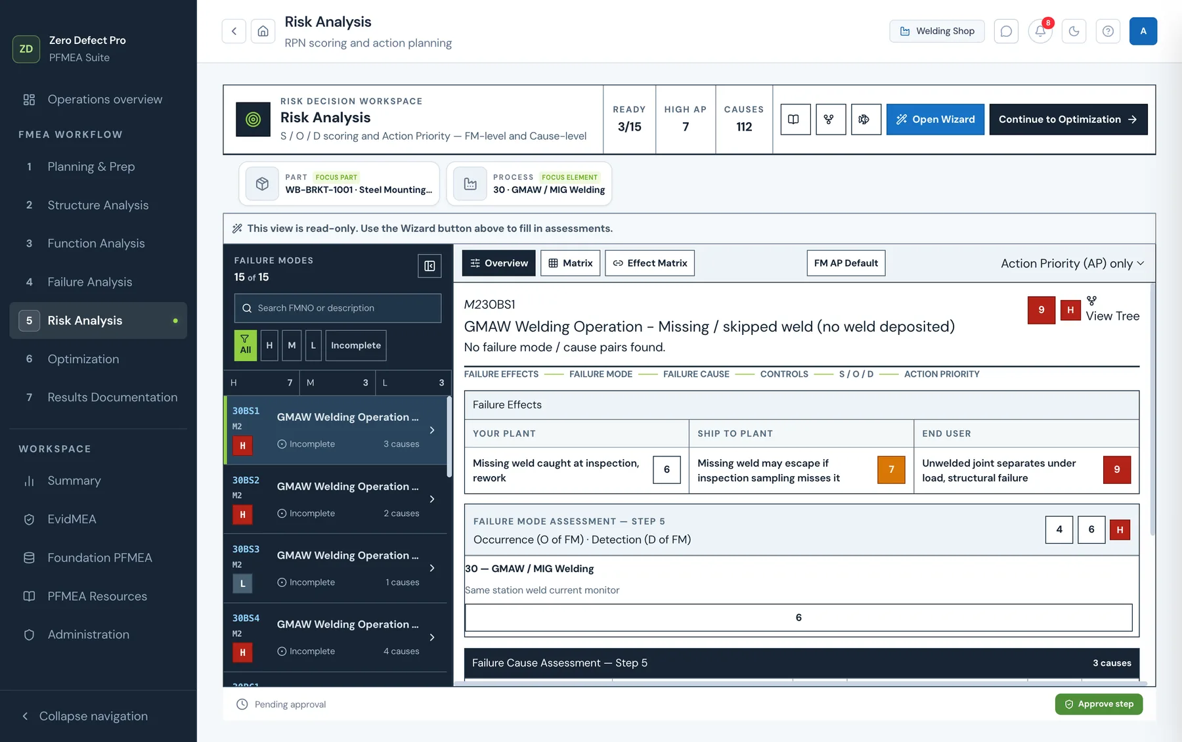This screenshot has height=742, width=1182.
Task: Open Action Priority (AP) only dropdown
Action: click(x=1072, y=263)
